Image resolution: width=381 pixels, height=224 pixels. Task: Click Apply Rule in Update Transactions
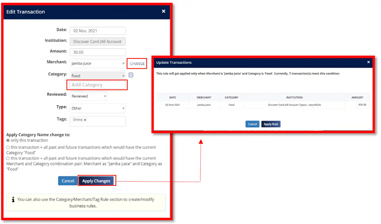point(271,124)
